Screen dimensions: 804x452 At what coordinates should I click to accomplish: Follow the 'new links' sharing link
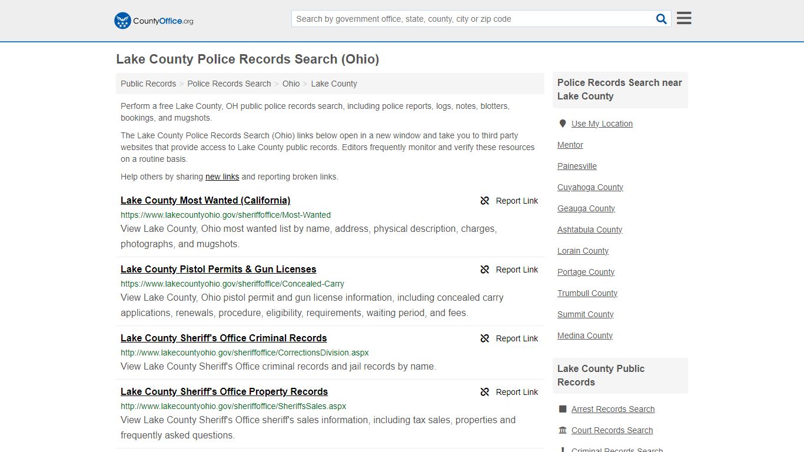tap(222, 177)
